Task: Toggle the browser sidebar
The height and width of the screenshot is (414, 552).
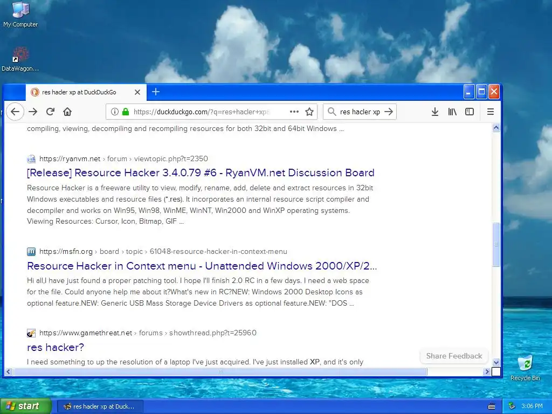Action: [470, 112]
